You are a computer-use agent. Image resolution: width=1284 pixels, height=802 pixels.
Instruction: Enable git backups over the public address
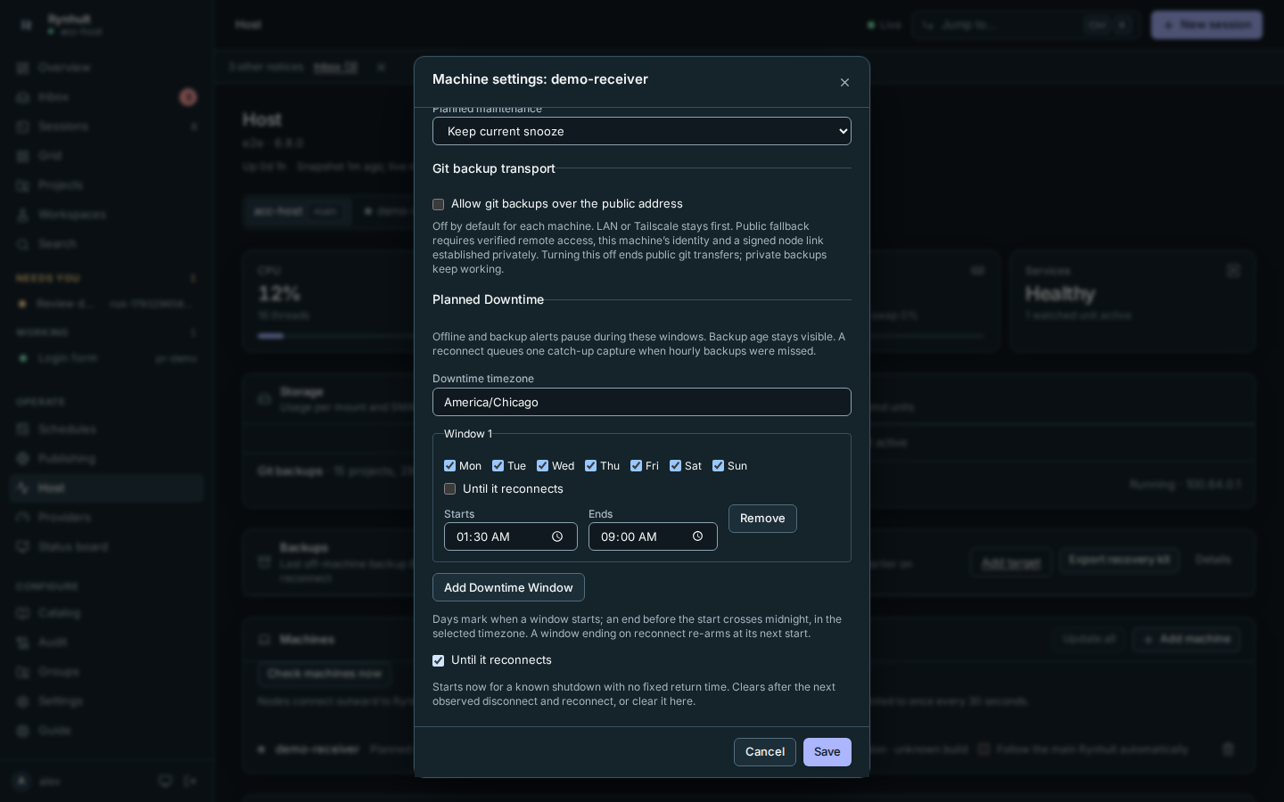coord(438,204)
